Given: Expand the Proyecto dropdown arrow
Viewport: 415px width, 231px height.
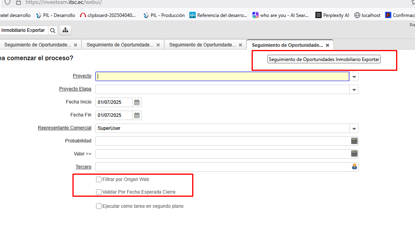Looking at the screenshot, I should pos(354,77).
